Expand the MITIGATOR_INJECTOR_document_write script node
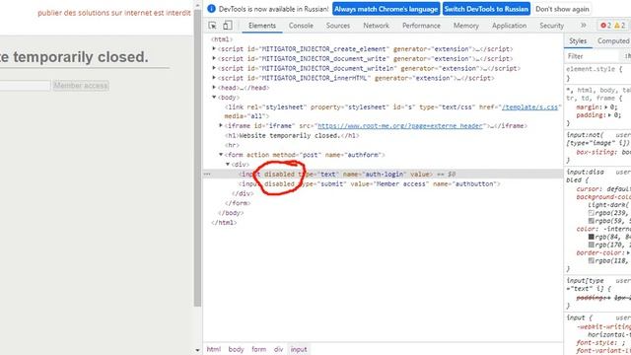631x355 pixels. coord(214,58)
